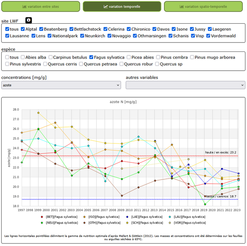Click the info icon beside site LWF
247x246 pixels.
tap(29, 20)
